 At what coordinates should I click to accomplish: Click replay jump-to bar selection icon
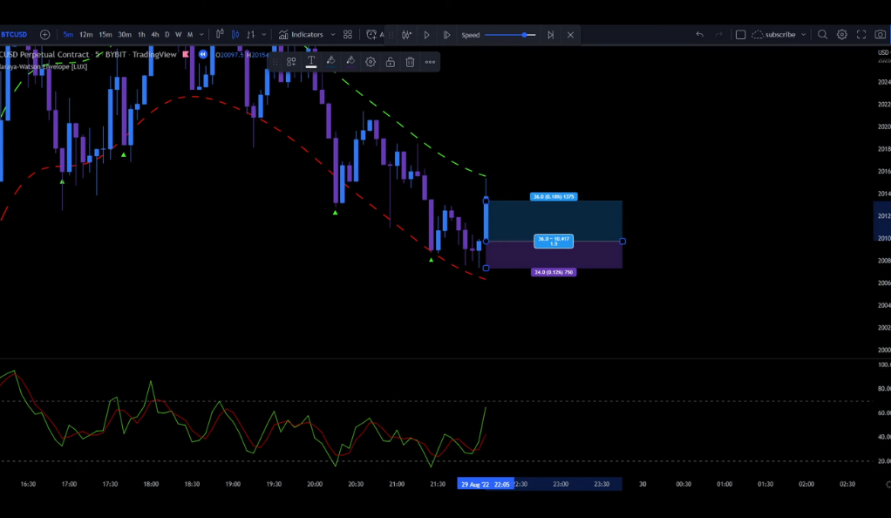(406, 35)
